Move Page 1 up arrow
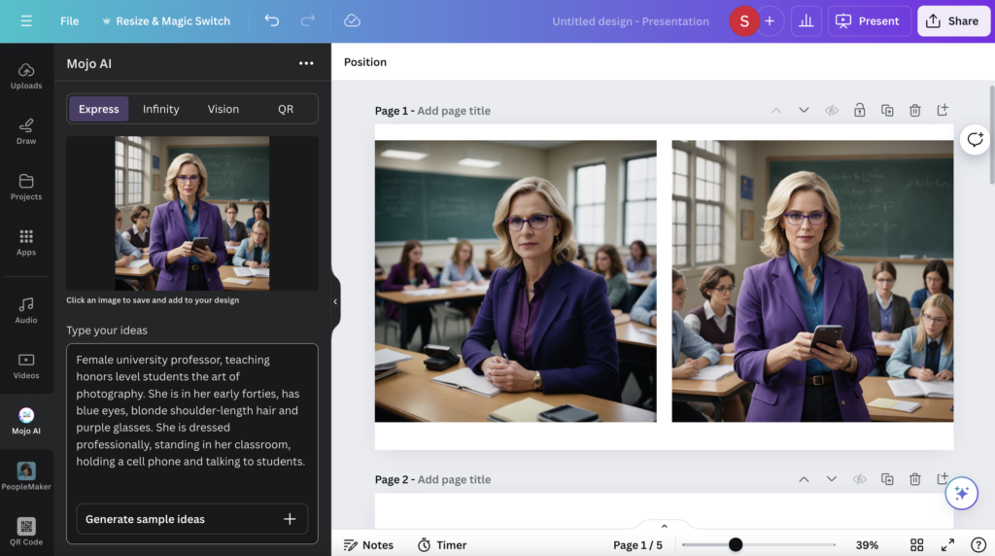The height and width of the screenshot is (556, 995). point(776,111)
